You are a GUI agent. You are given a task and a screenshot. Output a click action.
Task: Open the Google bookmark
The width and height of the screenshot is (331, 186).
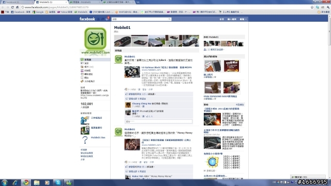click(x=38, y=12)
